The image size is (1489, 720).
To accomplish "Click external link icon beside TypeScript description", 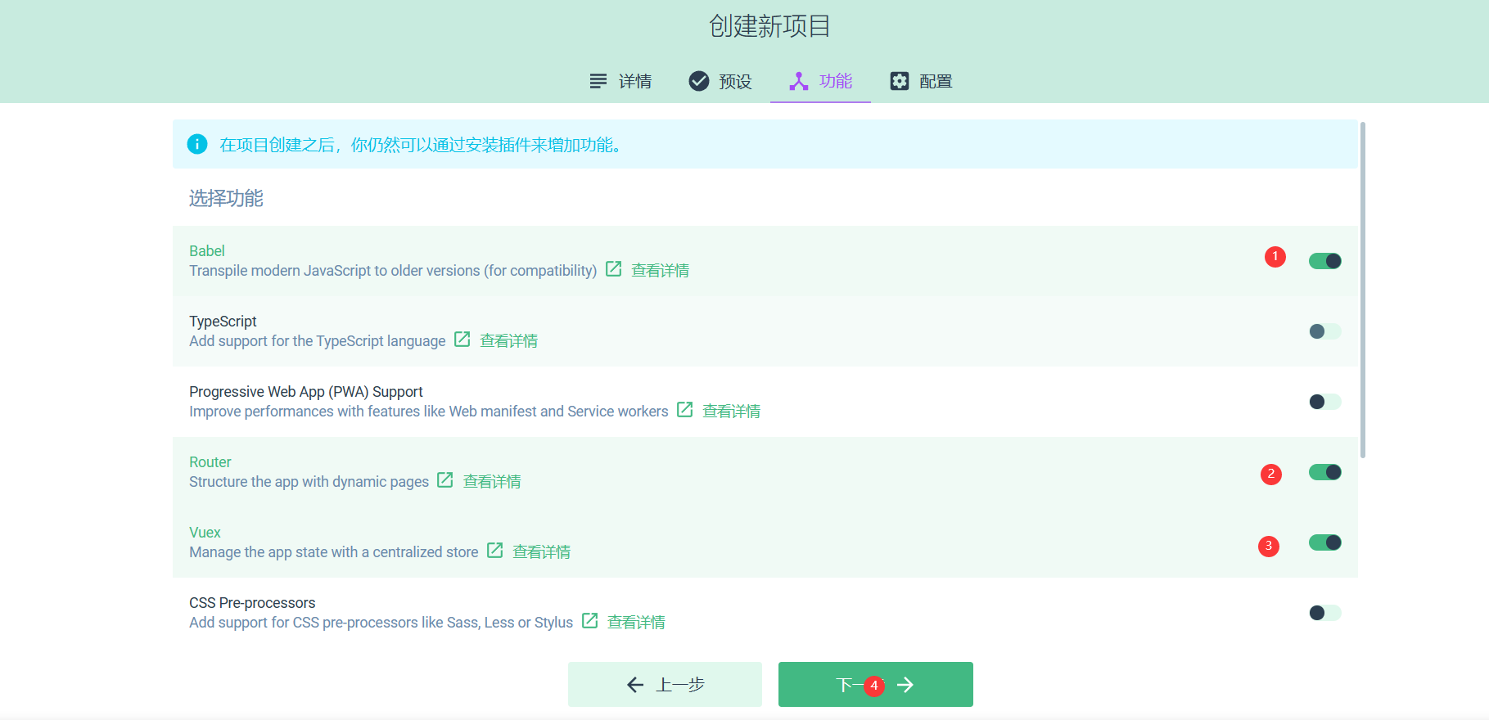I will 462,340.
